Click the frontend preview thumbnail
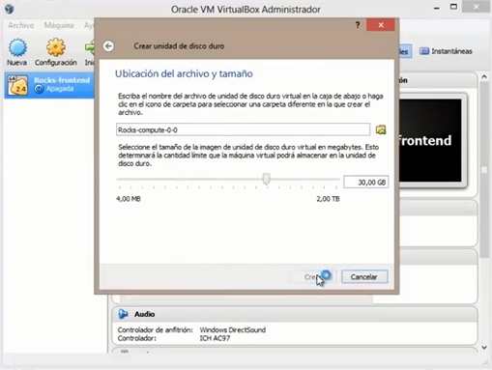 click(430, 140)
